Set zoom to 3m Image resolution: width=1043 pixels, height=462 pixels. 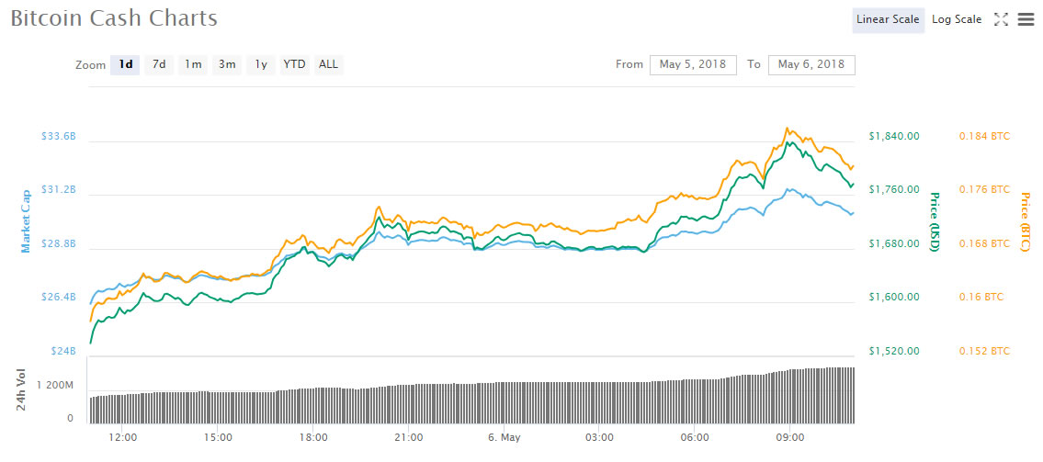[227, 64]
